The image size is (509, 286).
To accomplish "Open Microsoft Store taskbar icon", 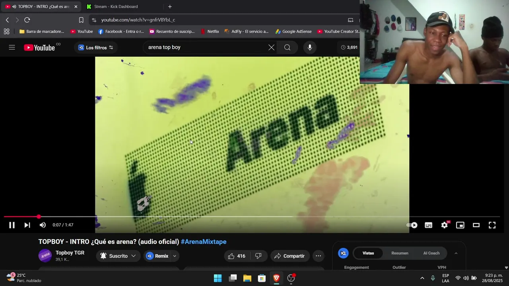I will (262, 278).
